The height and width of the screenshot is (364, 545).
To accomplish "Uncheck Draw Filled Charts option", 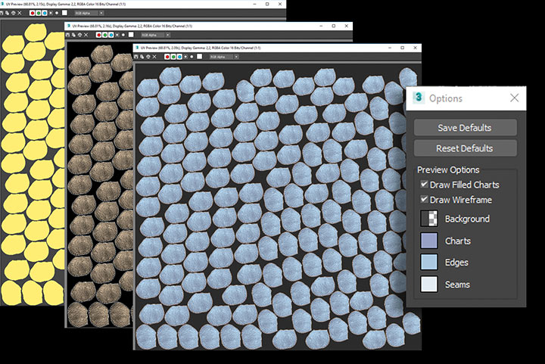I will tap(424, 185).
